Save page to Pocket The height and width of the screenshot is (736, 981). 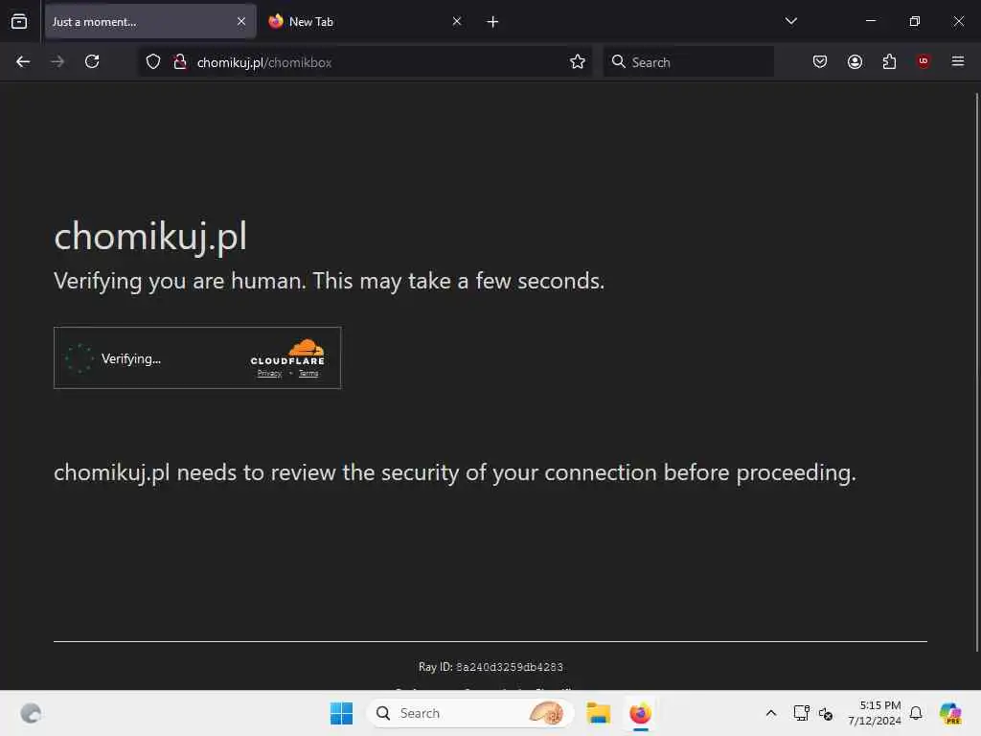[x=820, y=61]
